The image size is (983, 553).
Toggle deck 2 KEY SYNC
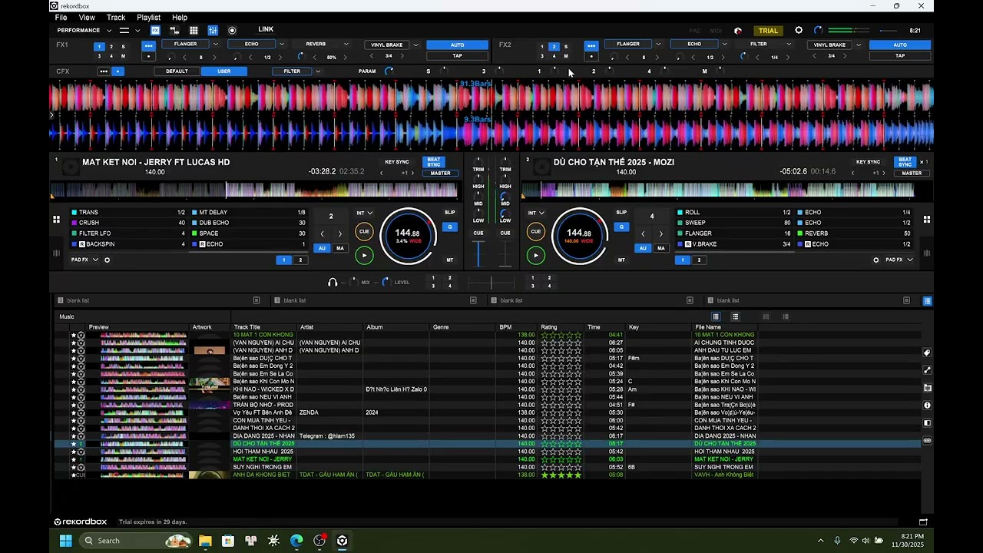(868, 162)
